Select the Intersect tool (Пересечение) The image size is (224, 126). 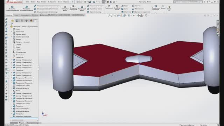point(138,9)
